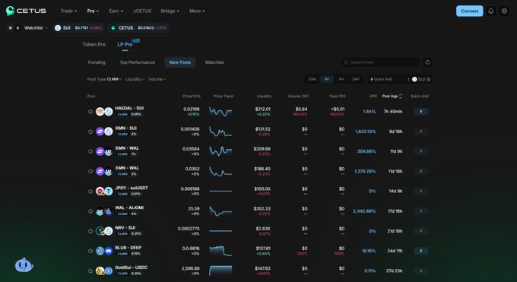This screenshot has height=282, width=517.
Task: Sort by Pool Age arrows
Action: [401, 97]
